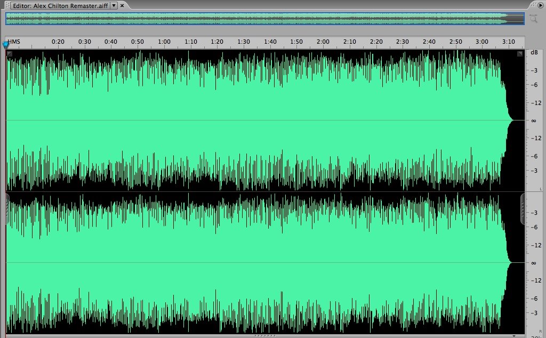Screen dimensions: 546x338
Task: Select the Editor: Alex Chilton Remaster.aiff tab
Action: (60, 5)
